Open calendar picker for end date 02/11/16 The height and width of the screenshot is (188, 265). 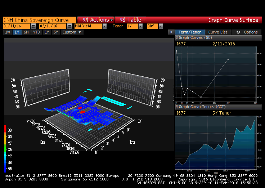(x=69, y=26)
